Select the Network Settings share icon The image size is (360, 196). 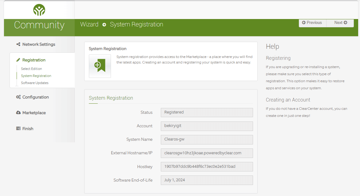[18, 44]
